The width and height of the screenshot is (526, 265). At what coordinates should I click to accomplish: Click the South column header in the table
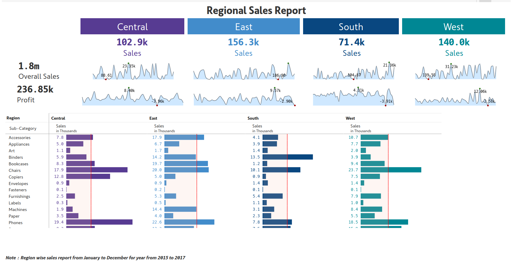tap(253, 118)
